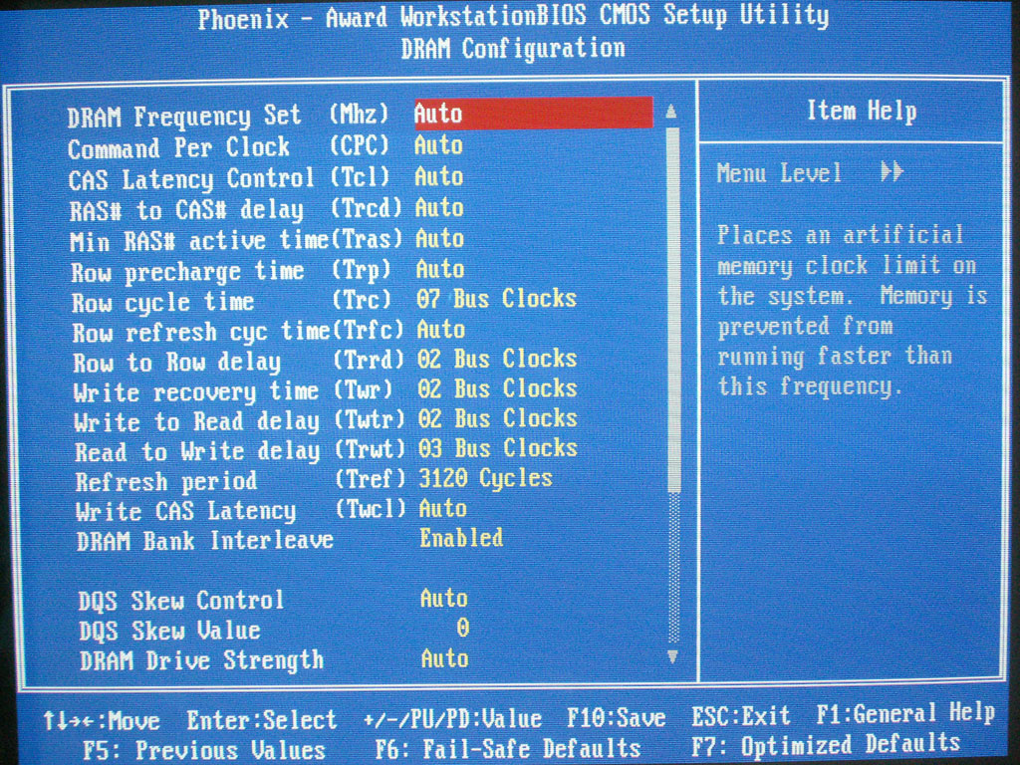Select the Refresh period (Tref) row
Image resolution: width=1020 pixels, height=765 pixels.
[x=166, y=481]
